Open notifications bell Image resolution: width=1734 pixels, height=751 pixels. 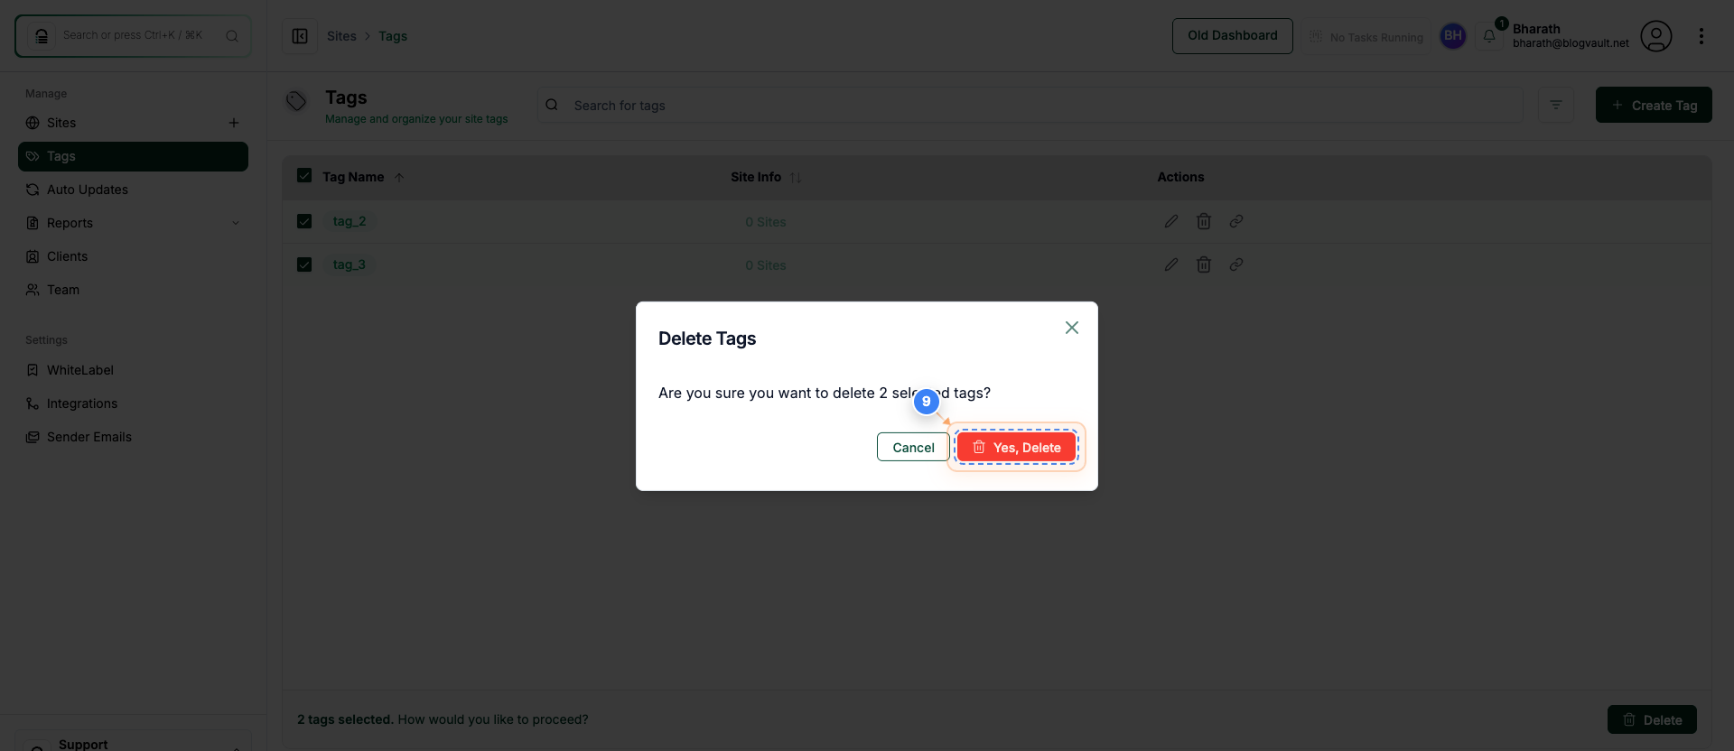1490,36
